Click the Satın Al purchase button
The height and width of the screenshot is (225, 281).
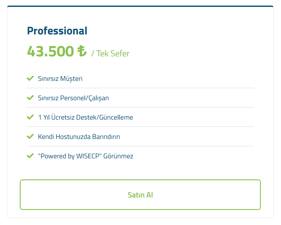coord(140,195)
